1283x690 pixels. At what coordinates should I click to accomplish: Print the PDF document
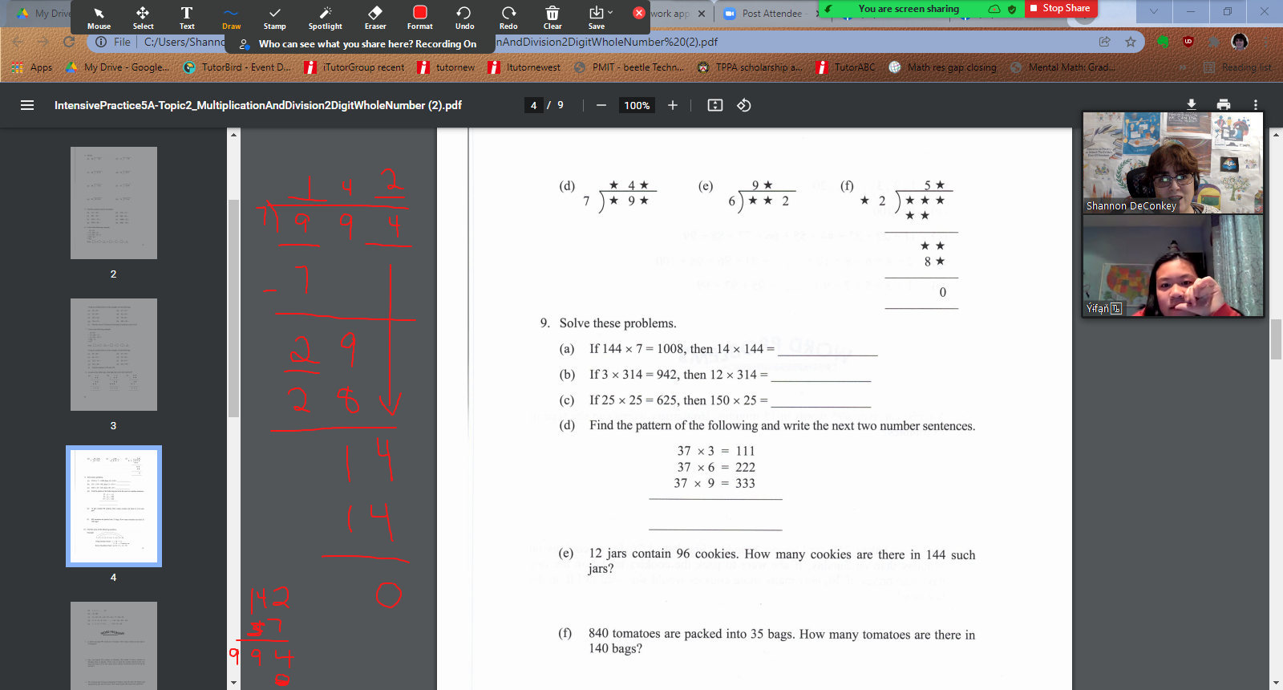click(x=1224, y=104)
